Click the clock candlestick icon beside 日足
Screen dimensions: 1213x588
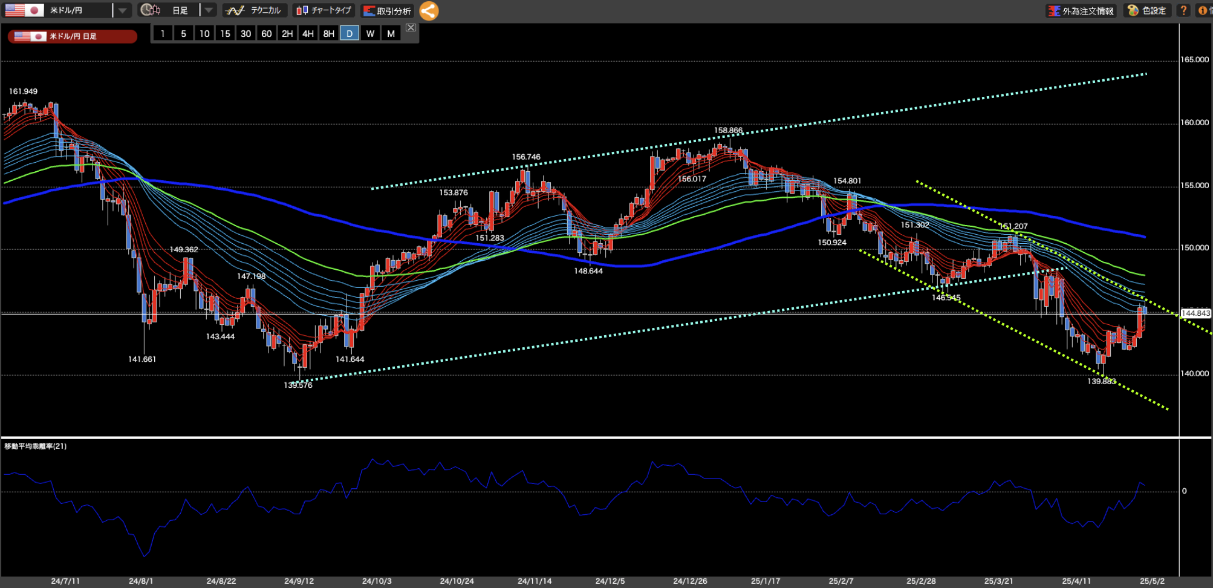[x=151, y=10]
